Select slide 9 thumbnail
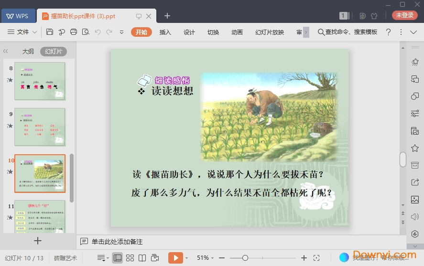Image resolution: width=424 pixels, height=266 pixels. pyautogui.click(x=40, y=127)
